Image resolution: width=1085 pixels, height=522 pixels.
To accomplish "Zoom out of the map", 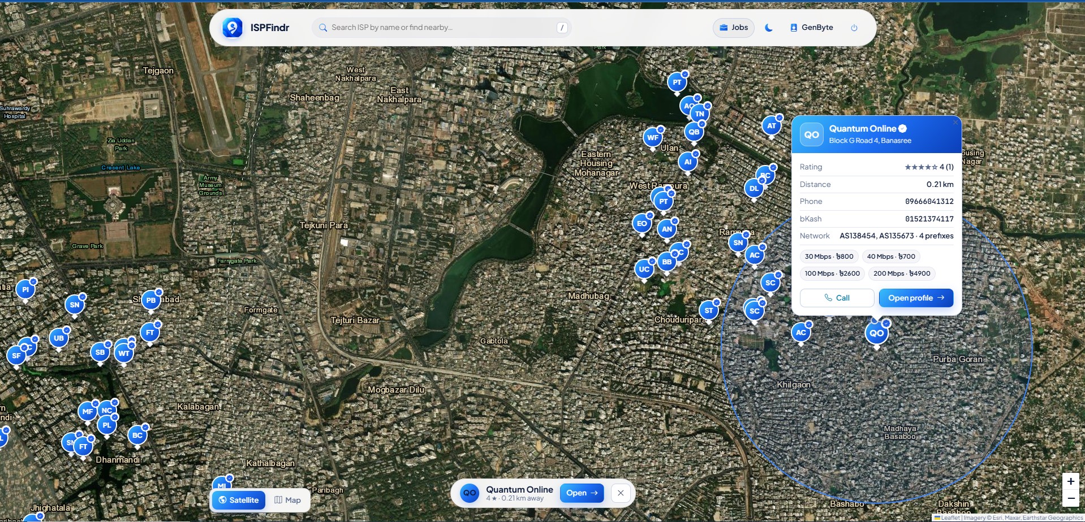I will click(1071, 498).
